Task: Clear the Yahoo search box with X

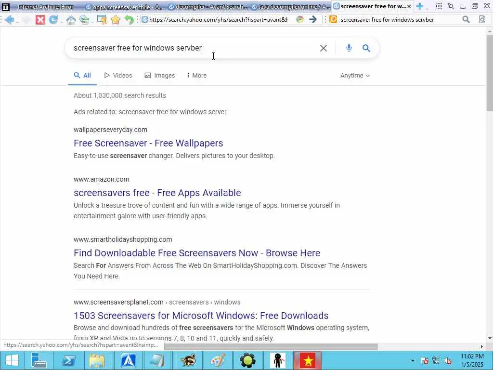Action: pos(323,48)
